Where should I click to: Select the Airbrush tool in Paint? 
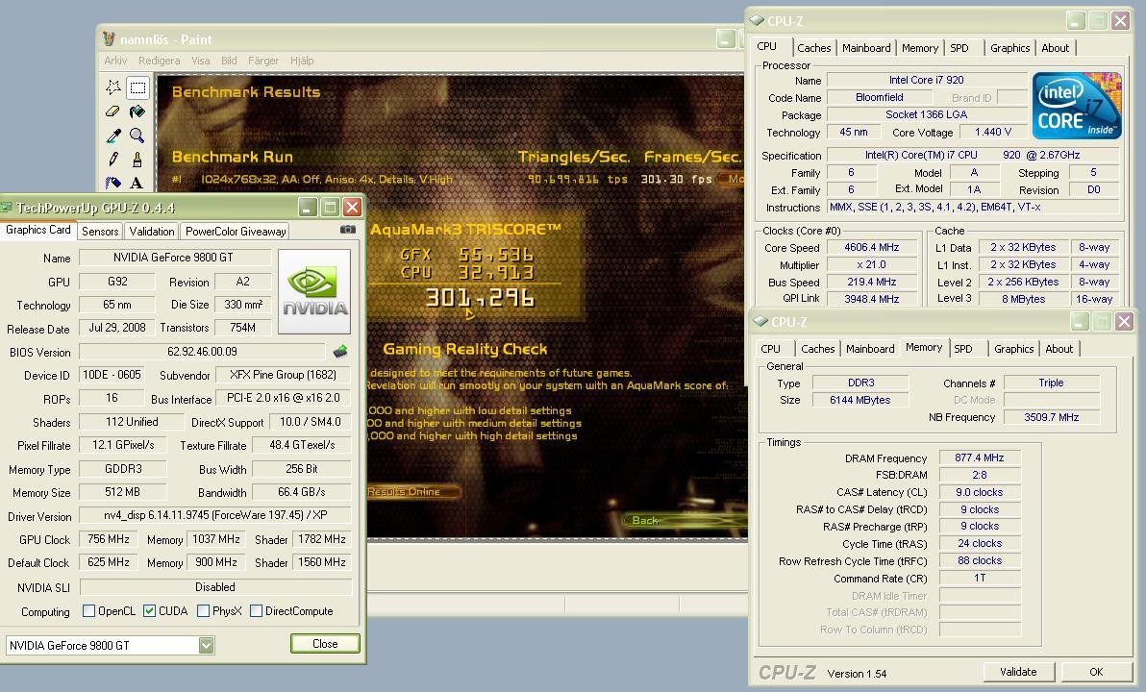point(113,182)
